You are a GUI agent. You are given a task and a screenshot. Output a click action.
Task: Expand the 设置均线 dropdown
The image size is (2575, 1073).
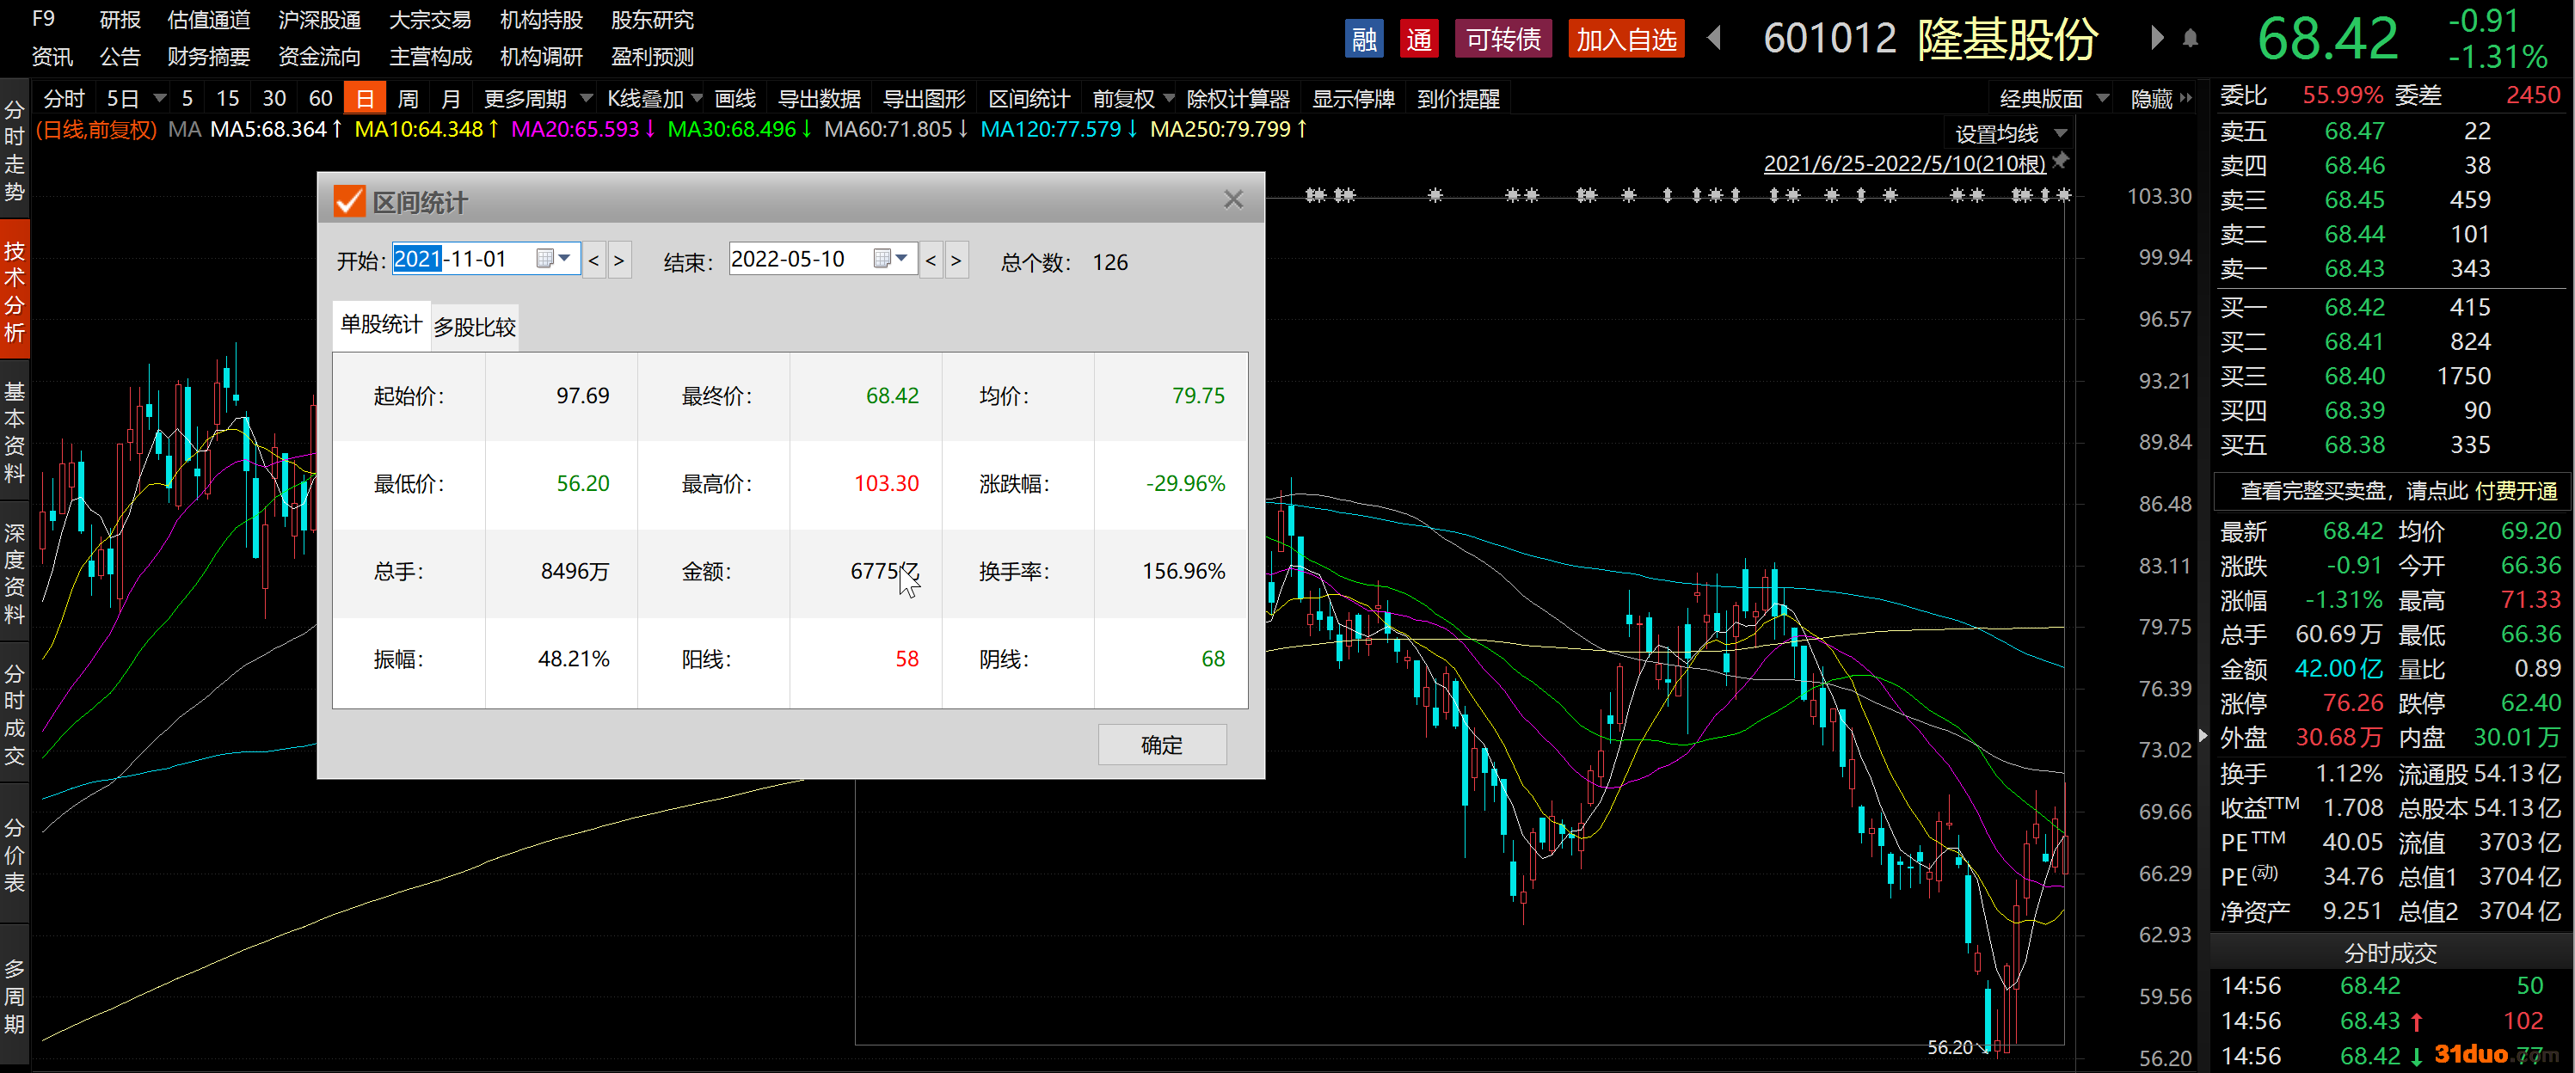click(x=2009, y=134)
